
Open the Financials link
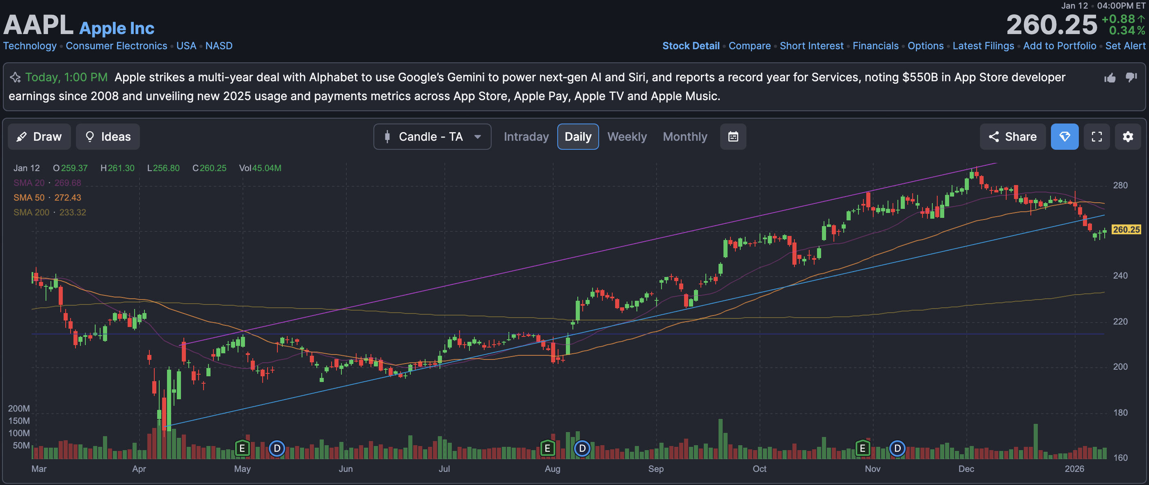click(875, 46)
